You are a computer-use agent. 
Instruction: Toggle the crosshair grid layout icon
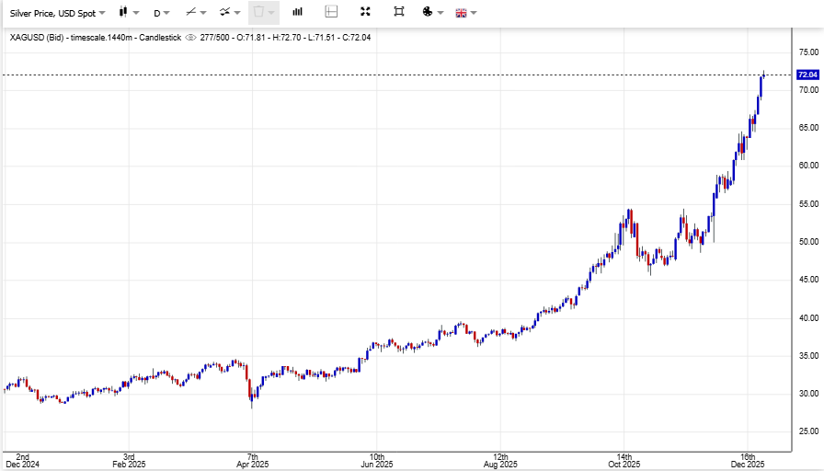tap(331, 12)
